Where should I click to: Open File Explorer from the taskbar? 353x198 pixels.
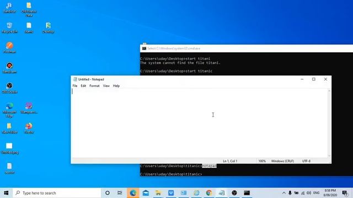(158, 193)
